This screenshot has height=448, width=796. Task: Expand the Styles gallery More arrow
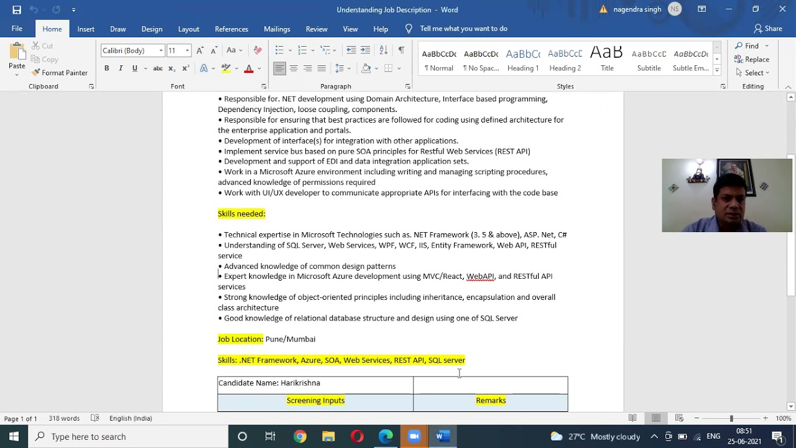(x=717, y=70)
